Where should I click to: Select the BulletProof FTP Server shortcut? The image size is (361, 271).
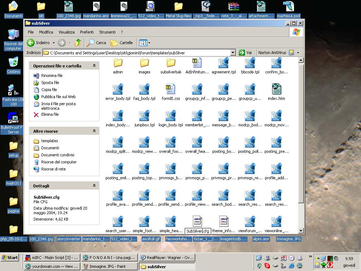(x=13, y=118)
